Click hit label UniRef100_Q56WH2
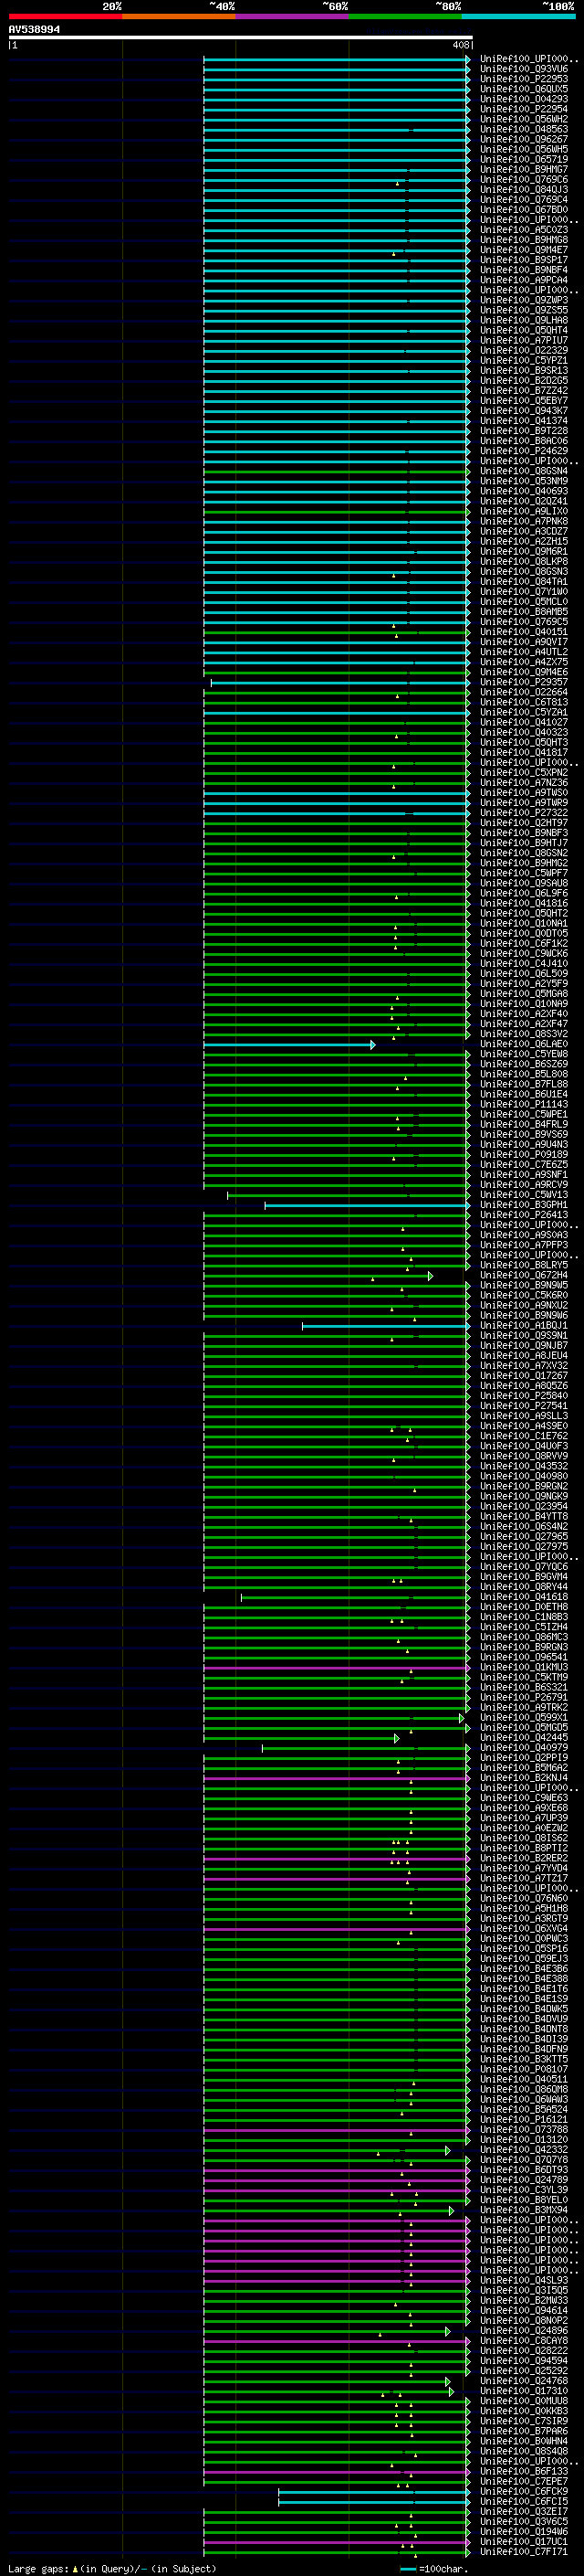 click(x=524, y=119)
